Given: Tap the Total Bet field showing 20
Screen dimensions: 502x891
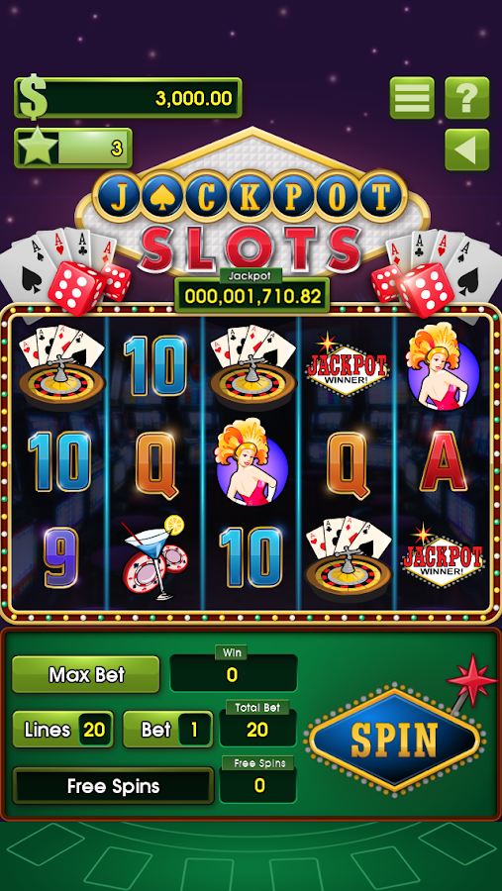Looking at the screenshot, I should (x=257, y=729).
